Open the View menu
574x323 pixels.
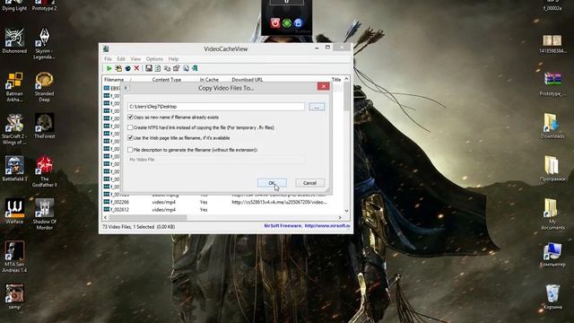point(135,59)
